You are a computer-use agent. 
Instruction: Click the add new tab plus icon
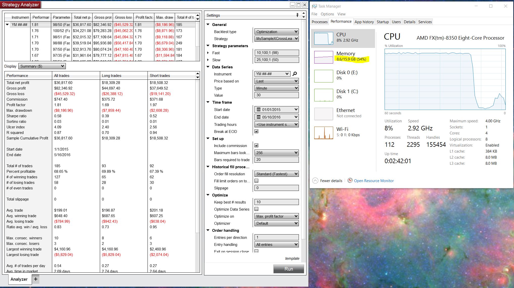[x=36, y=279]
